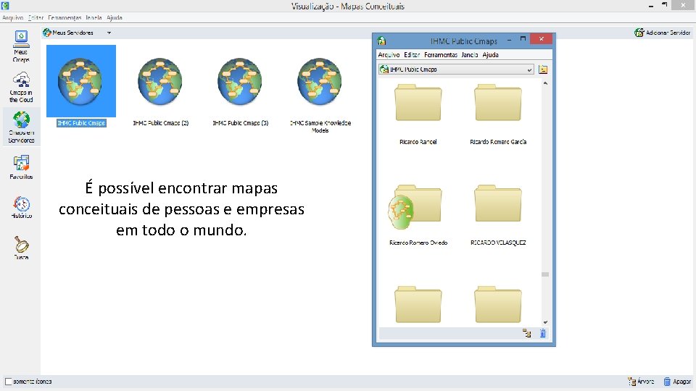The image size is (696, 391).
Task: Maximize the IHMC Public Cmaps window
Action: coord(523,39)
